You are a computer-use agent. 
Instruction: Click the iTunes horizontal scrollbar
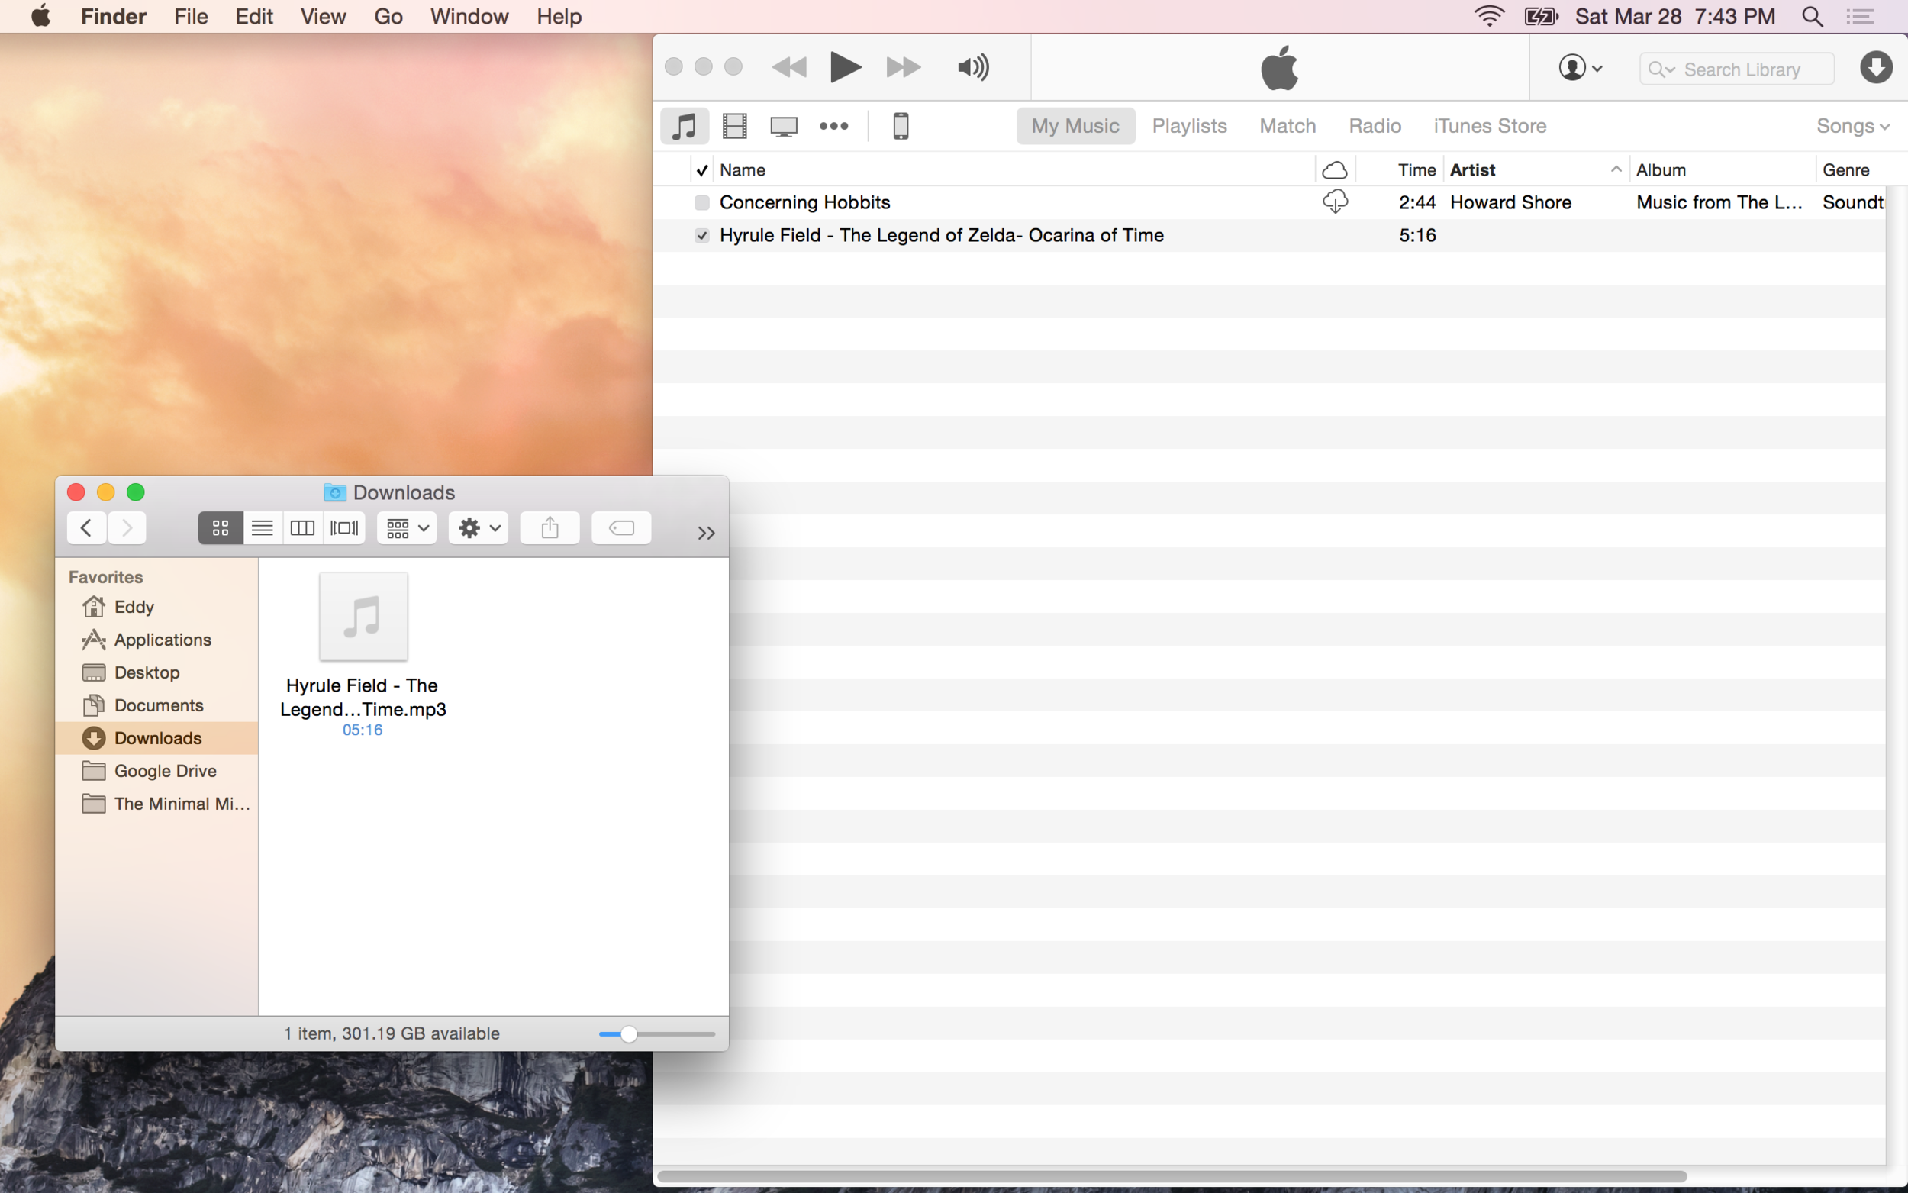click(x=1172, y=1175)
